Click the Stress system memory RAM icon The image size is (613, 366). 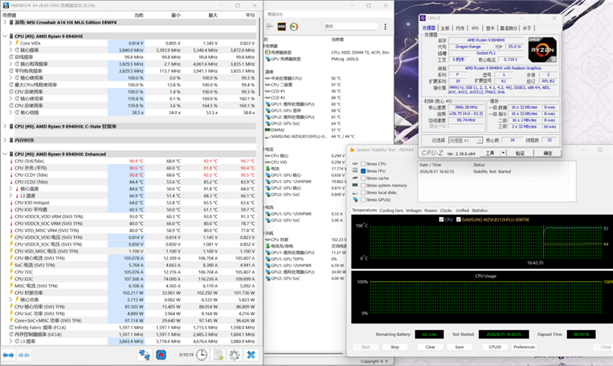[355, 185]
